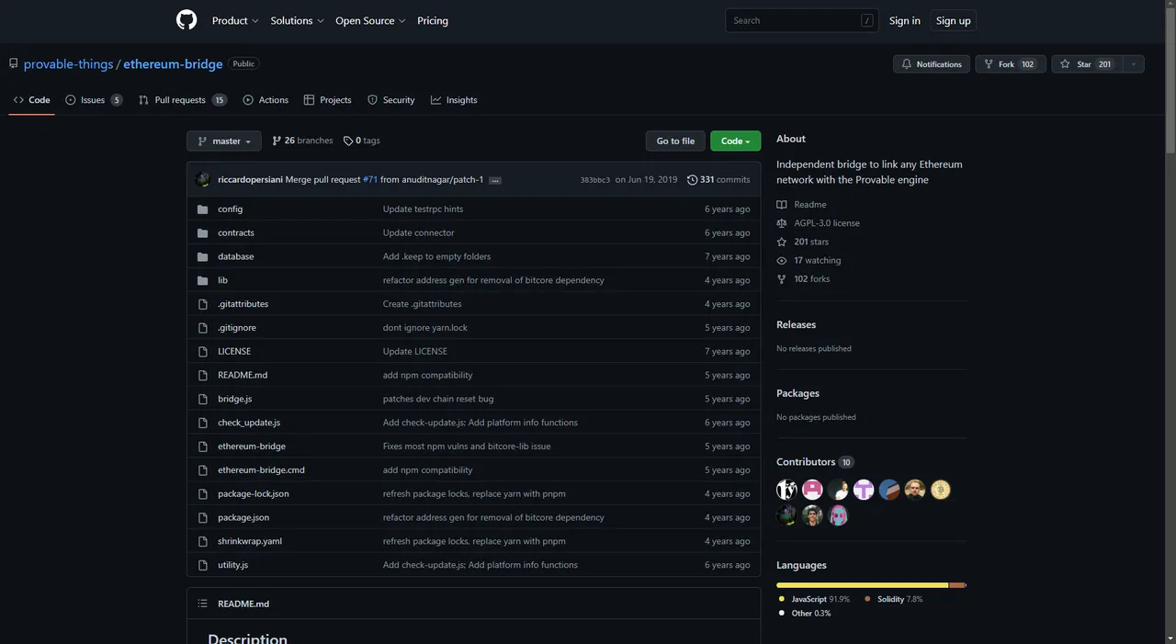Viewport: 1176px width, 644px height.
Task: Open the provable-things owner link
Action: pyautogui.click(x=68, y=64)
